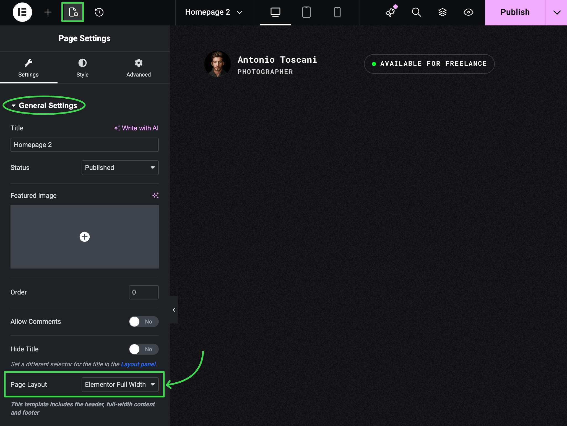Toggle the Allow Comments switch
567x426 pixels.
click(x=144, y=322)
